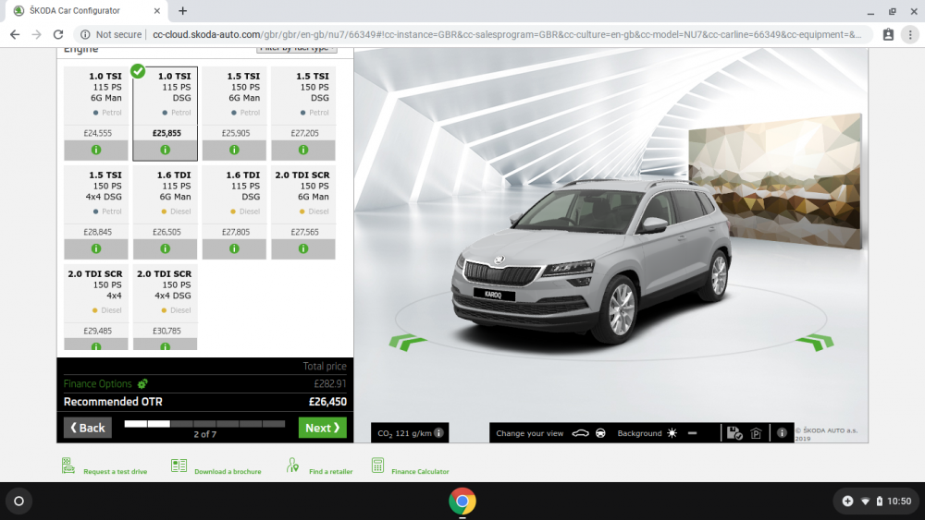Screen dimensions: 925x520
Task: Choose the 1.5 TSI 150 PS DSG at £27,205
Action: pyautogui.click(x=303, y=103)
